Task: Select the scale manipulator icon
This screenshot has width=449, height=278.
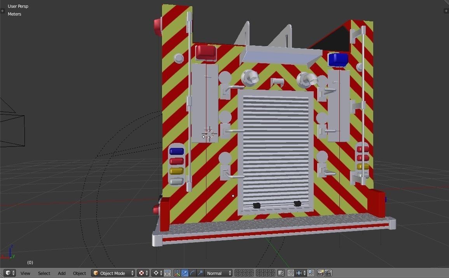Action: click(x=200, y=273)
